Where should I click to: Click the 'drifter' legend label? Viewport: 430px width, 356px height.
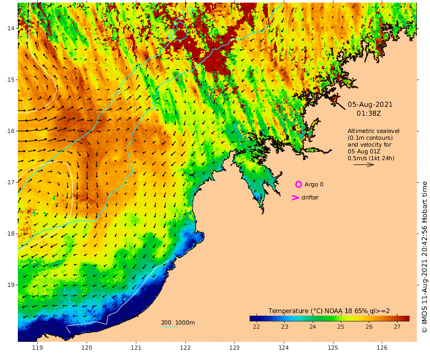pyautogui.click(x=310, y=197)
